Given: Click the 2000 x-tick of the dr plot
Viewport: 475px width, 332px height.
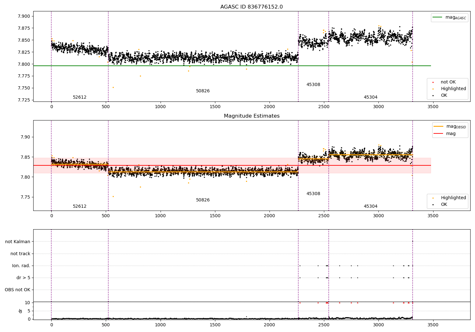Looking at the screenshot, I should point(269,325).
